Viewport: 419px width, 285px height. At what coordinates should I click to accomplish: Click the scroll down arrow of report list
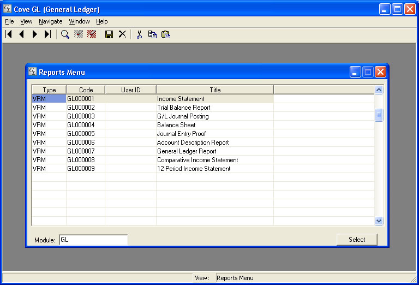pyautogui.click(x=379, y=221)
